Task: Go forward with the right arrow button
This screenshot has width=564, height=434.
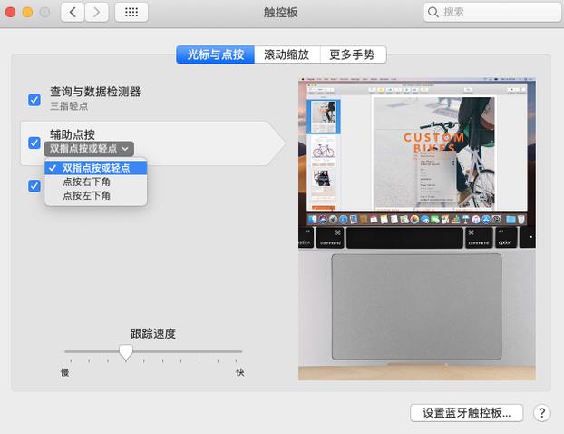Action: 97,12
